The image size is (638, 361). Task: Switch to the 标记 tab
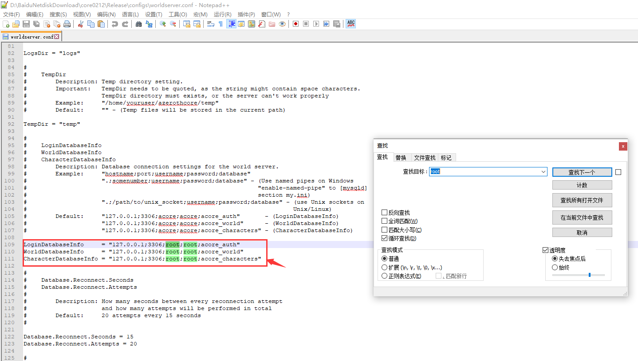click(x=446, y=158)
